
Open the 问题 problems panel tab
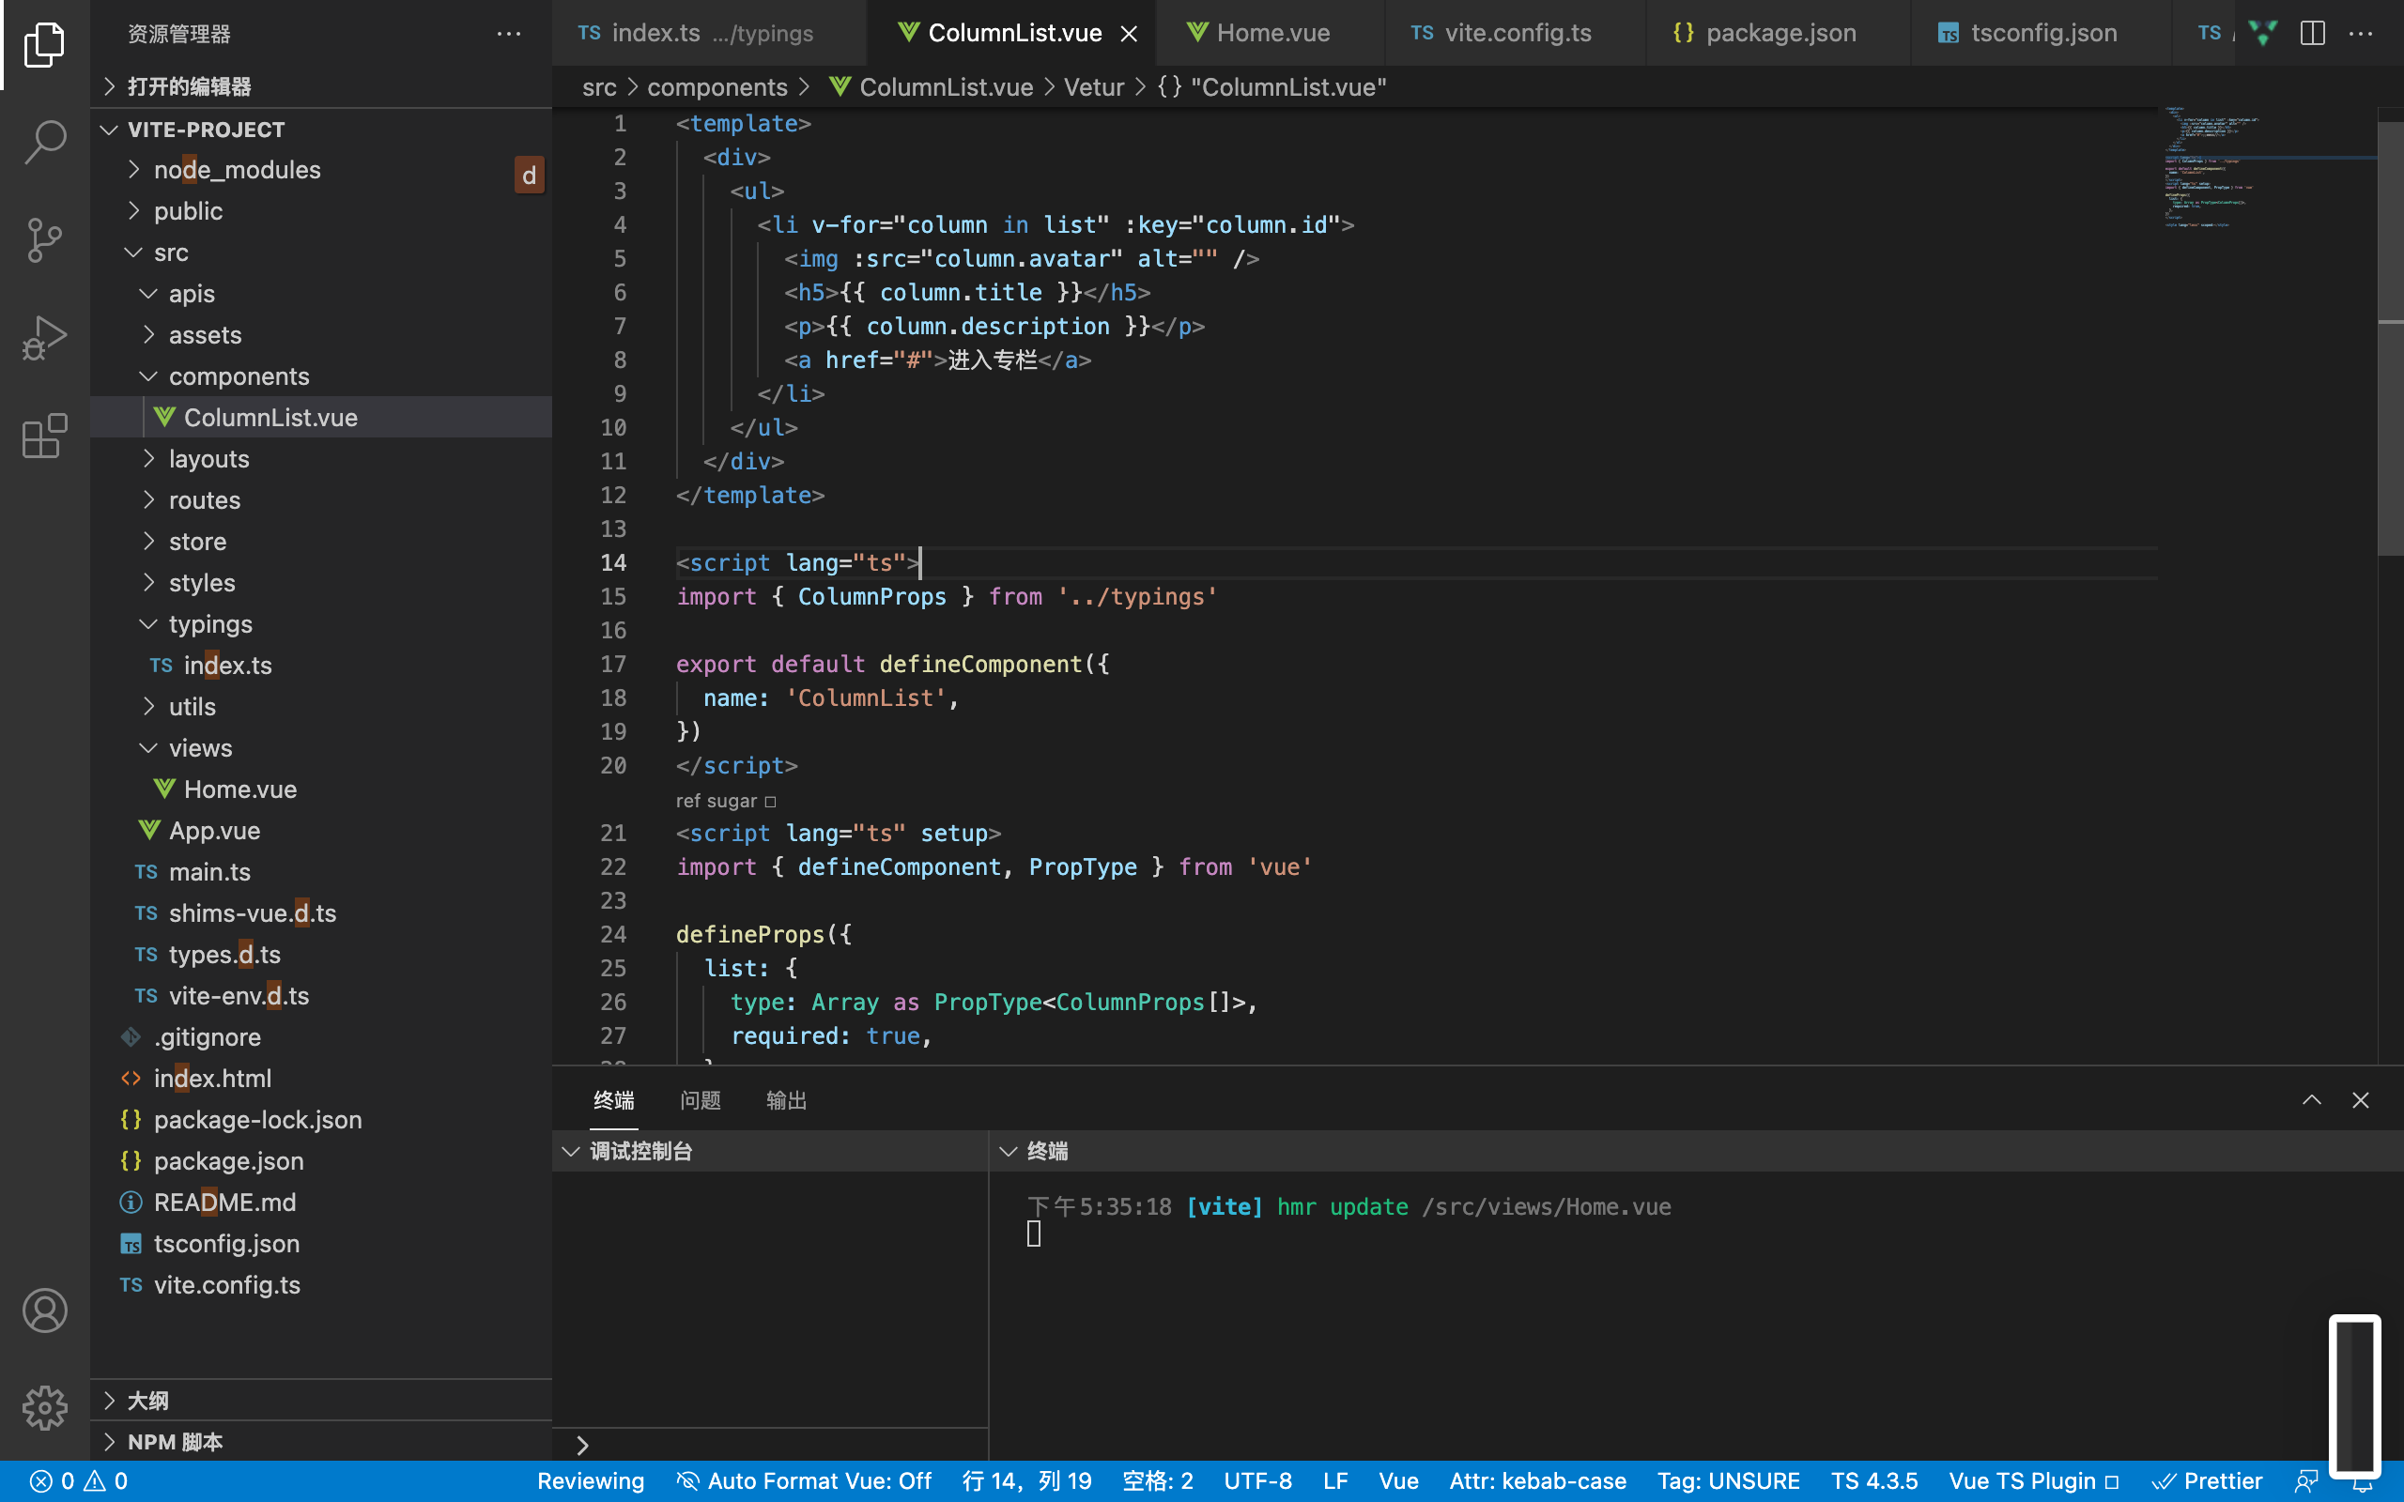pyautogui.click(x=701, y=1099)
